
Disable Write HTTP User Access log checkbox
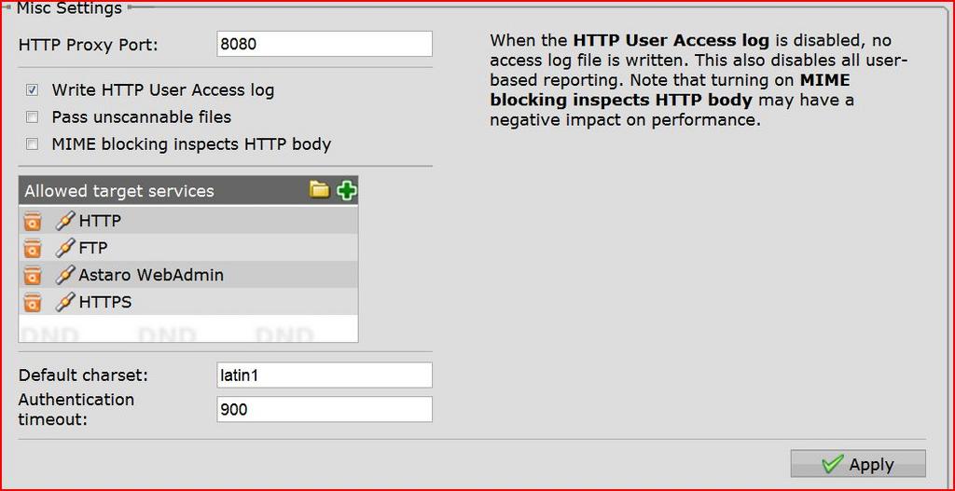click(32, 90)
